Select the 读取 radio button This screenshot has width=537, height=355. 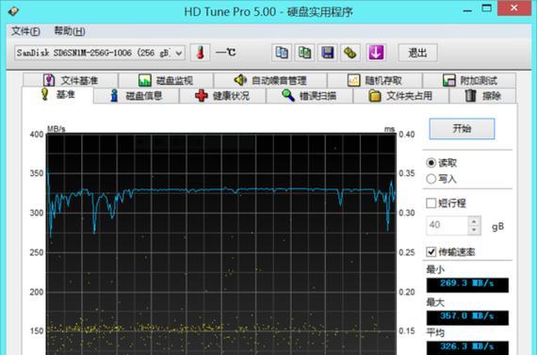(x=431, y=163)
